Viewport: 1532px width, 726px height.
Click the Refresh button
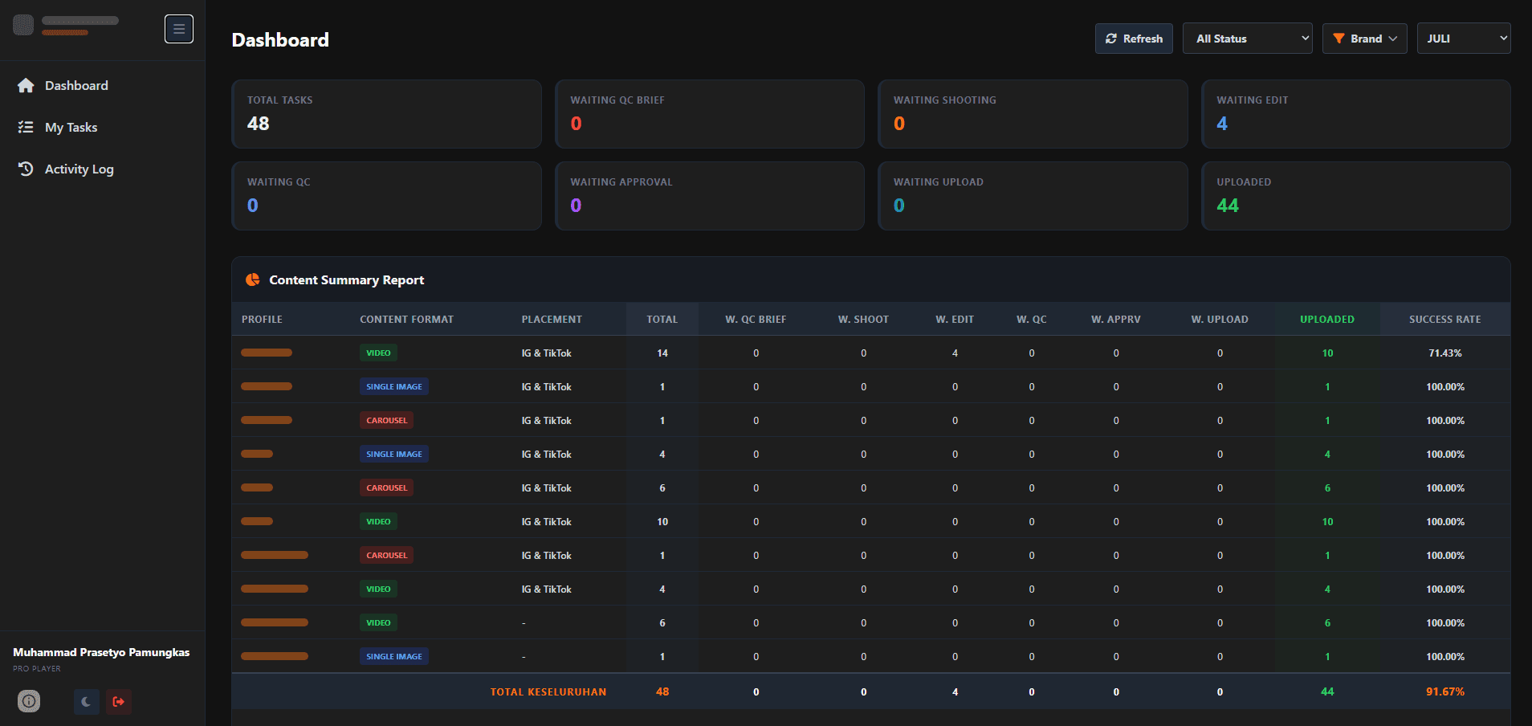pos(1134,39)
